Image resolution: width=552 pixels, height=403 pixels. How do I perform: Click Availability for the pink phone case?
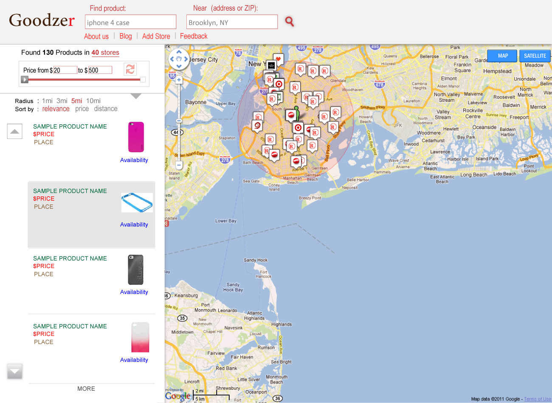[134, 160]
